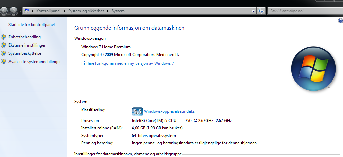
Task: Click the Windows logo orb image
Action: 313,69
